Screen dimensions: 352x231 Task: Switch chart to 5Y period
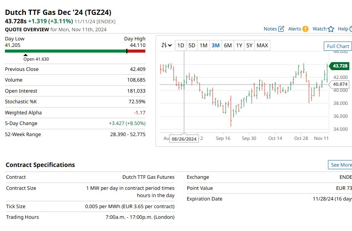tap(249, 46)
